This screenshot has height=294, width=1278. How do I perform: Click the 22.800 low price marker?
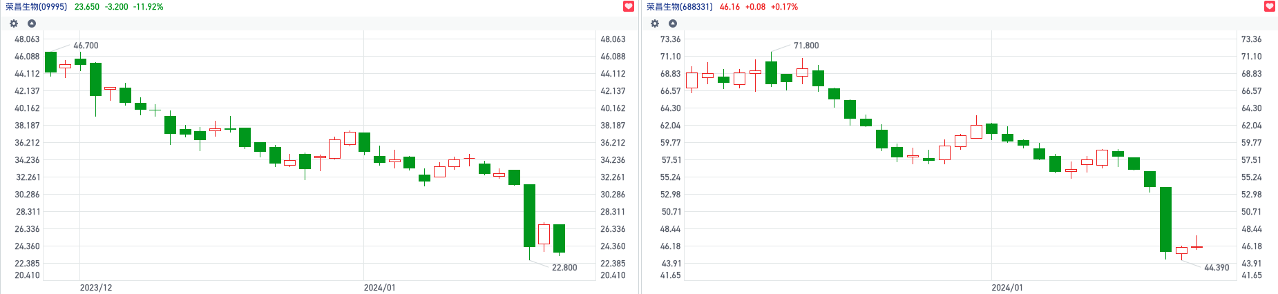[564, 268]
